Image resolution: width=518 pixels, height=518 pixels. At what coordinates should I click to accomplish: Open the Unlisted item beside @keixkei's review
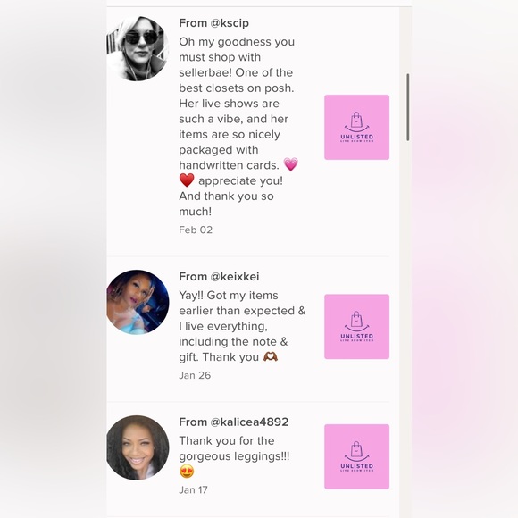[x=356, y=326]
